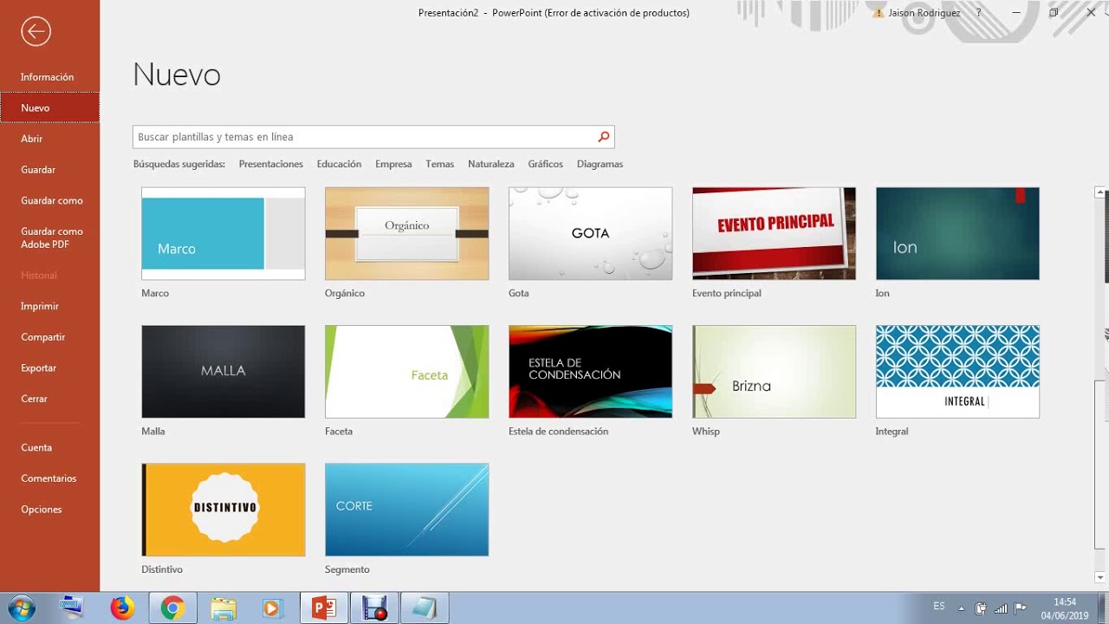Viewport: 1109px width, 624px height.
Task: Open the Guardar como option
Action: [49, 200]
